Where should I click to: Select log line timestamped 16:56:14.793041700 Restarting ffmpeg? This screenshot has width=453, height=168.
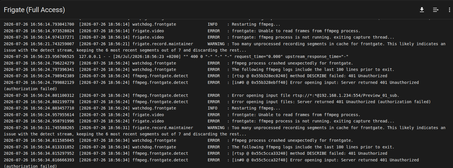142,24
